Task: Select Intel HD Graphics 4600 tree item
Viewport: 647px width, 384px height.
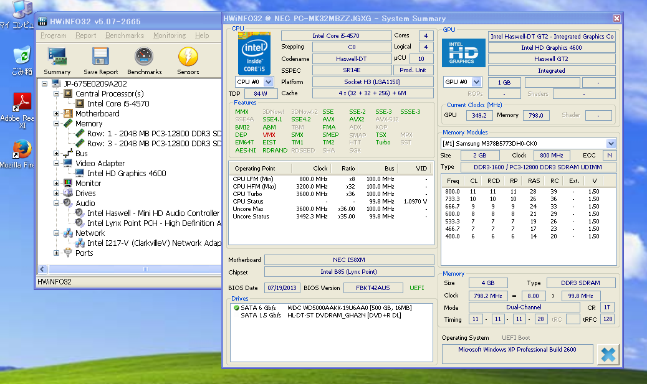Action: click(x=126, y=174)
